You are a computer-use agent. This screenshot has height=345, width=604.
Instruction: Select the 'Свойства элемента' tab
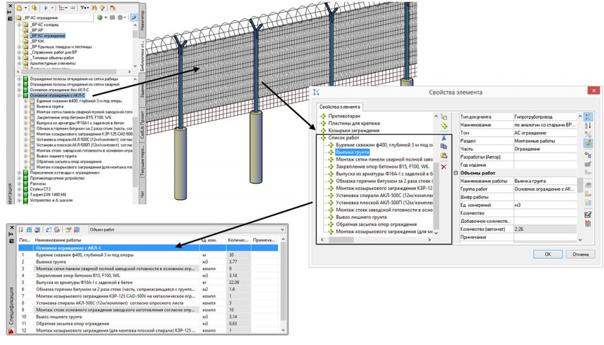[340, 107]
